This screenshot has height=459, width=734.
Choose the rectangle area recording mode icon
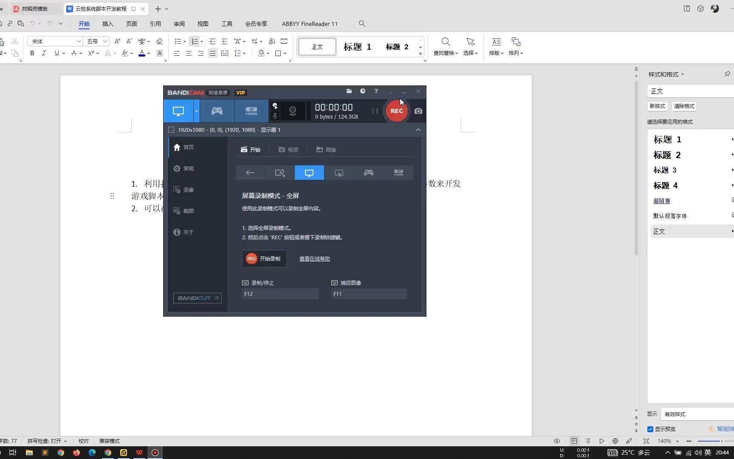279,173
